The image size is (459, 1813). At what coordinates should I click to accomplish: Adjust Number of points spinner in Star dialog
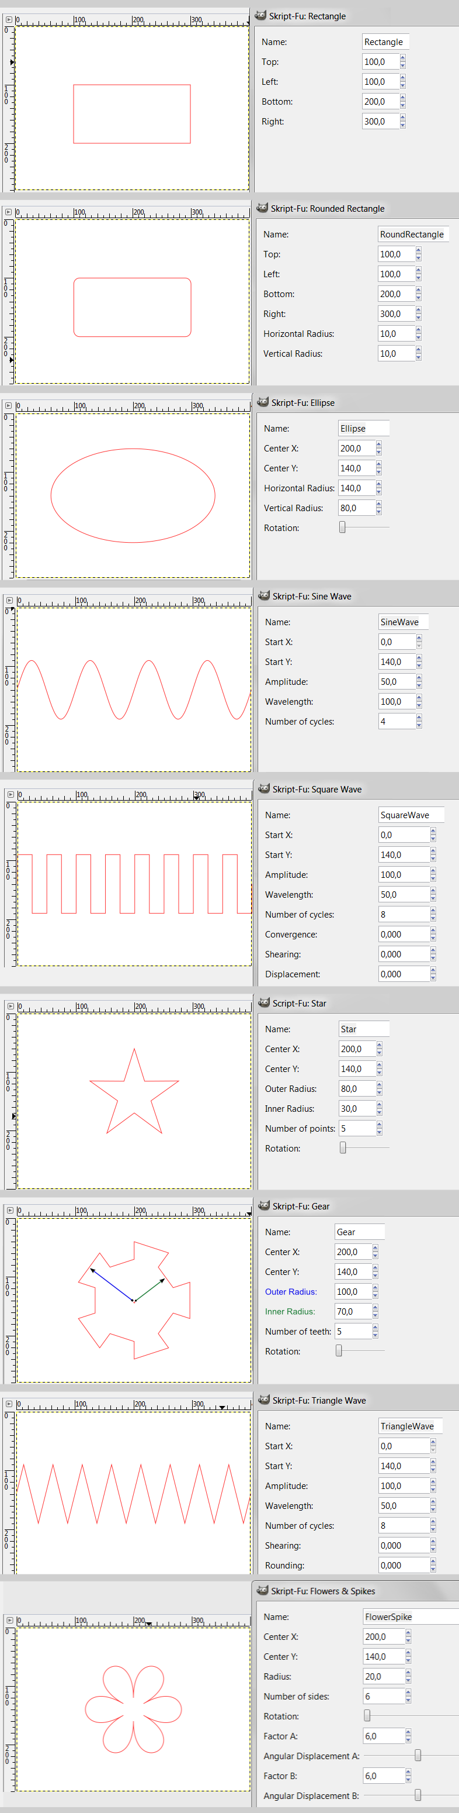click(380, 1128)
